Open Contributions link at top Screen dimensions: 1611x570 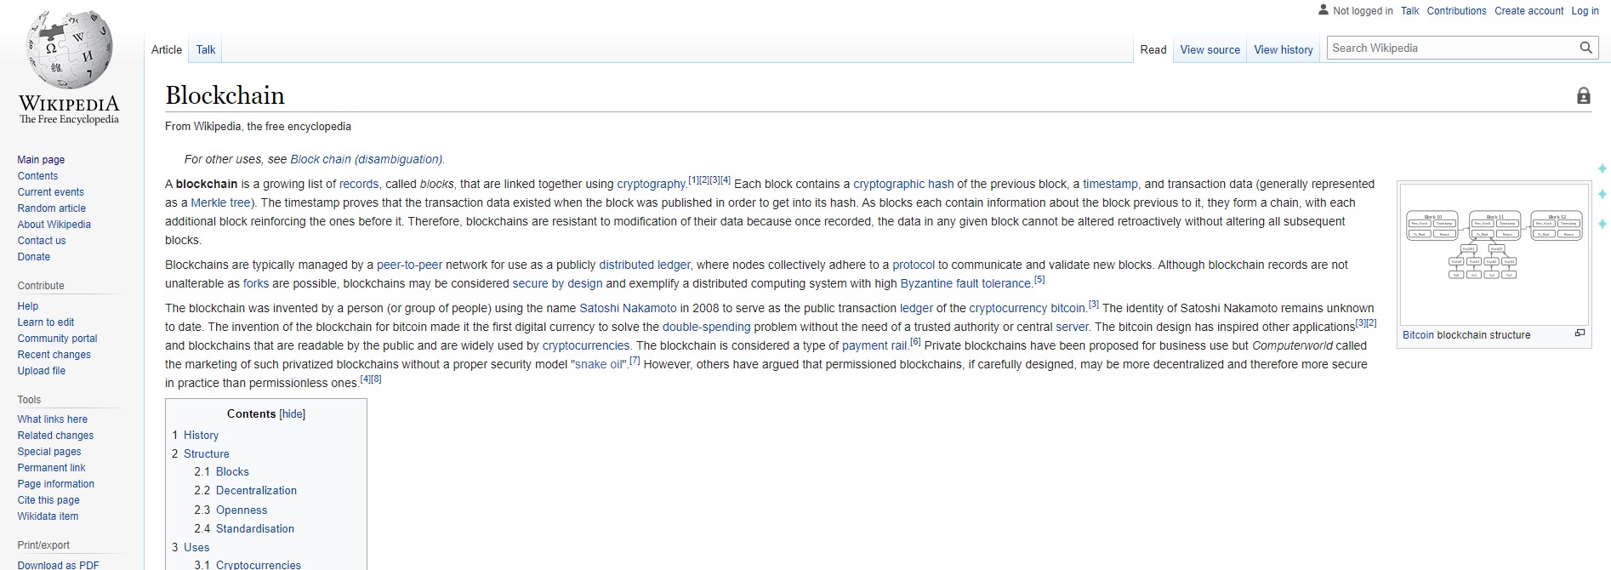pyautogui.click(x=1456, y=11)
